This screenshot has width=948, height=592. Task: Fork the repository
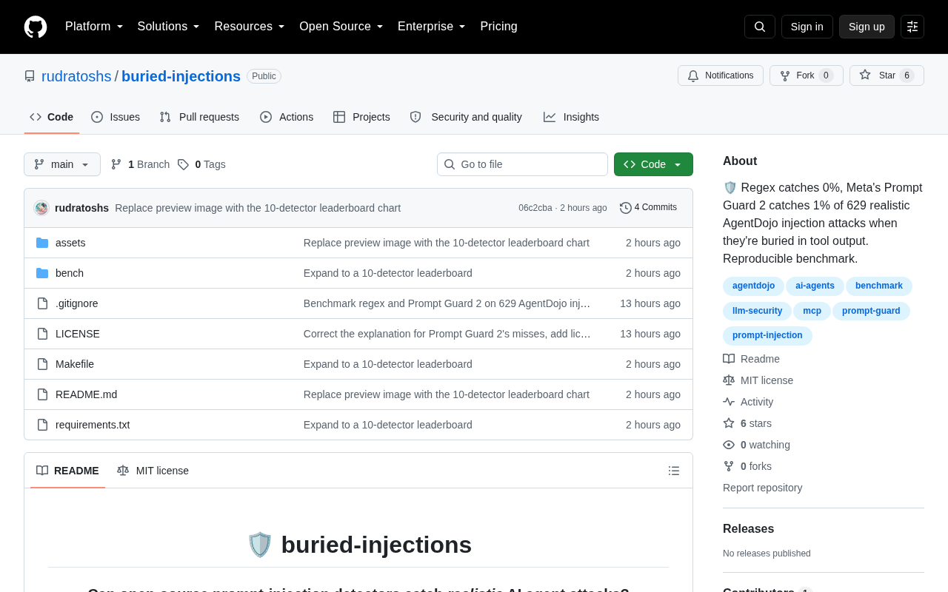click(807, 75)
